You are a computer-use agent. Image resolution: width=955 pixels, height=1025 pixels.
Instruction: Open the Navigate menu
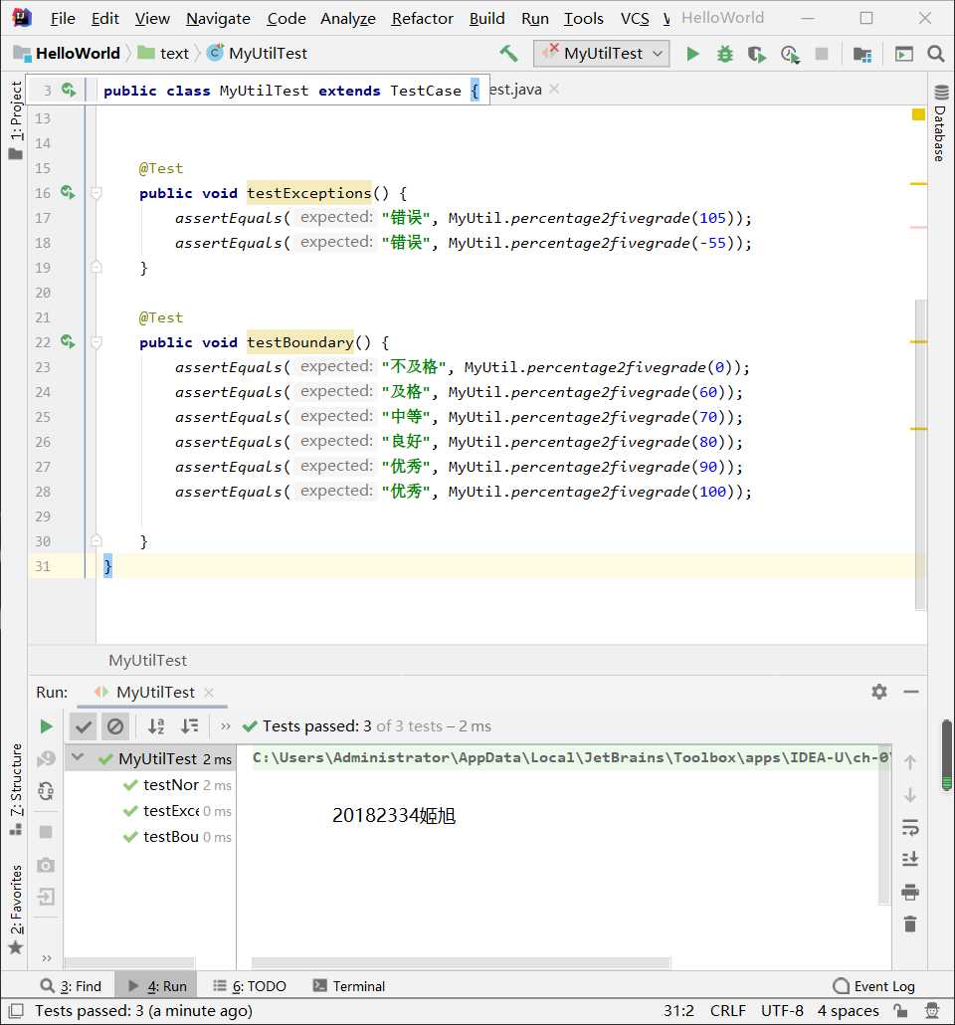(x=218, y=18)
